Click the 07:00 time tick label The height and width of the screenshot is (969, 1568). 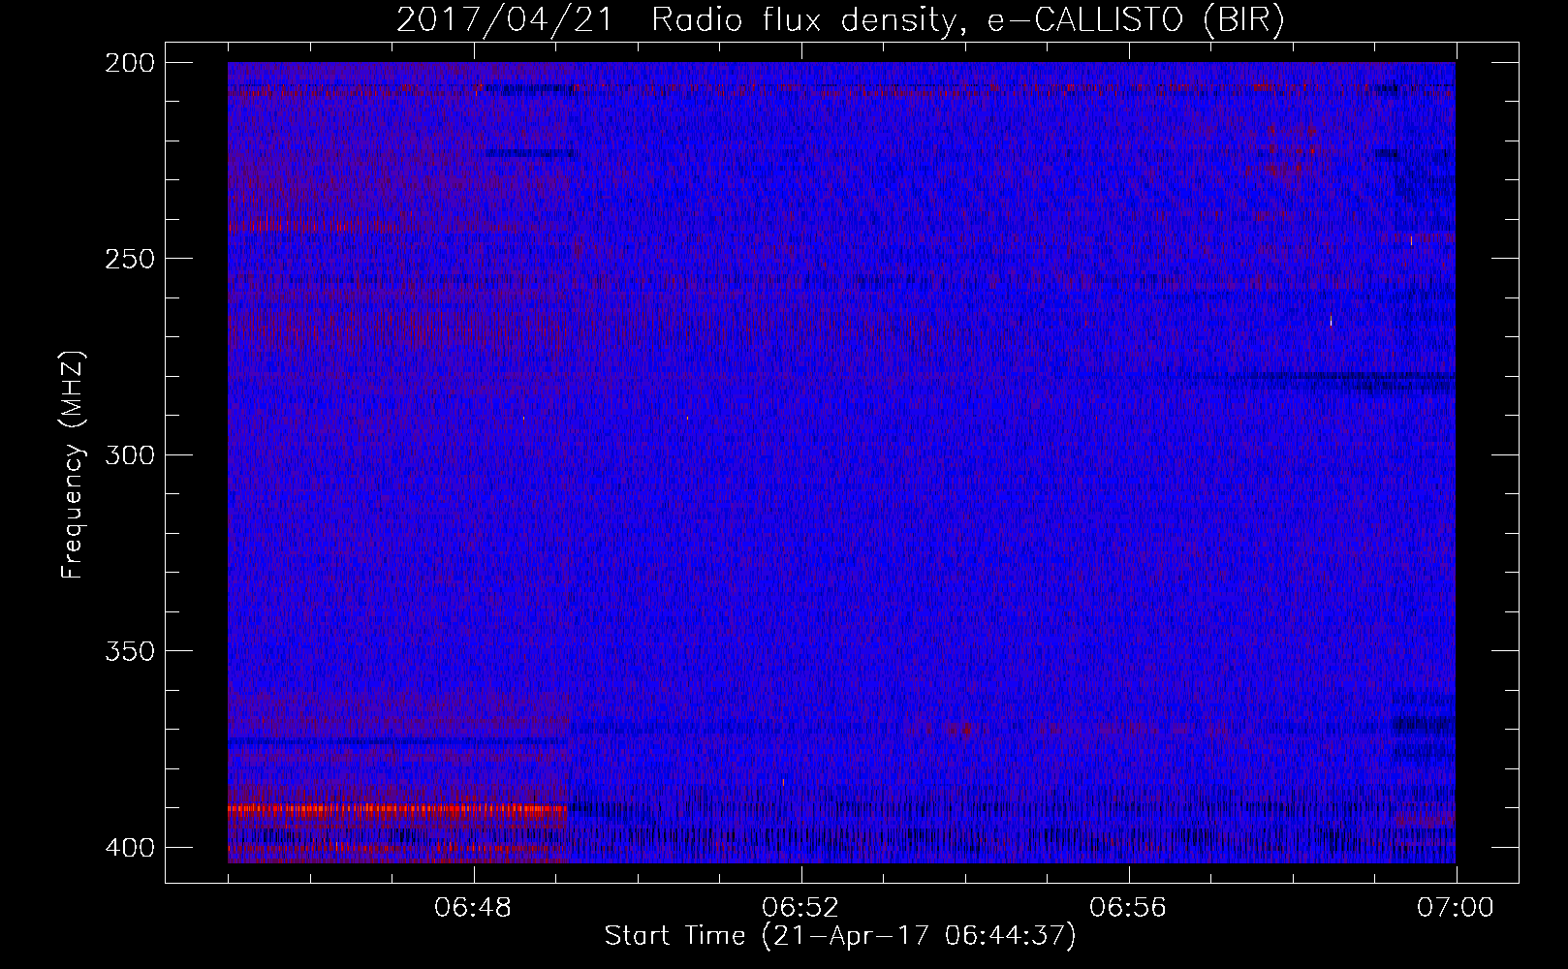(x=1456, y=908)
